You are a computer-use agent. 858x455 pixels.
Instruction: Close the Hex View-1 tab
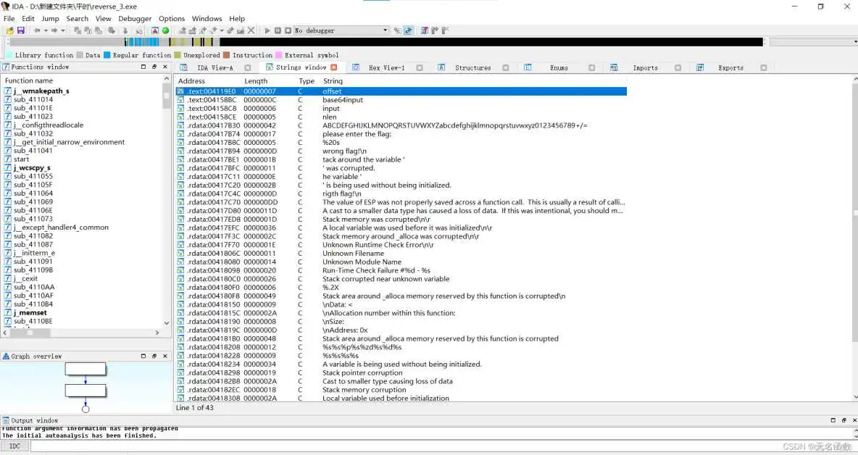tap(419, 67)
